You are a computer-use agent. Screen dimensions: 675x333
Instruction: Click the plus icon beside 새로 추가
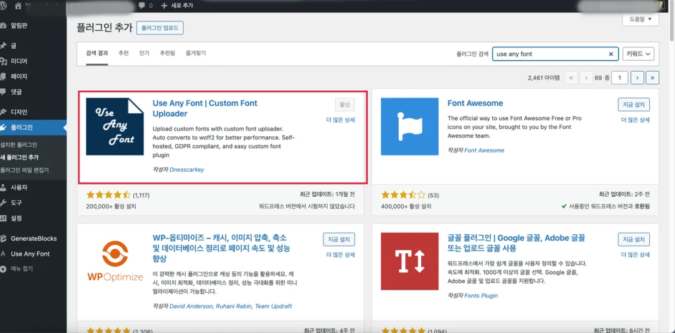click(x=164, y=5)
